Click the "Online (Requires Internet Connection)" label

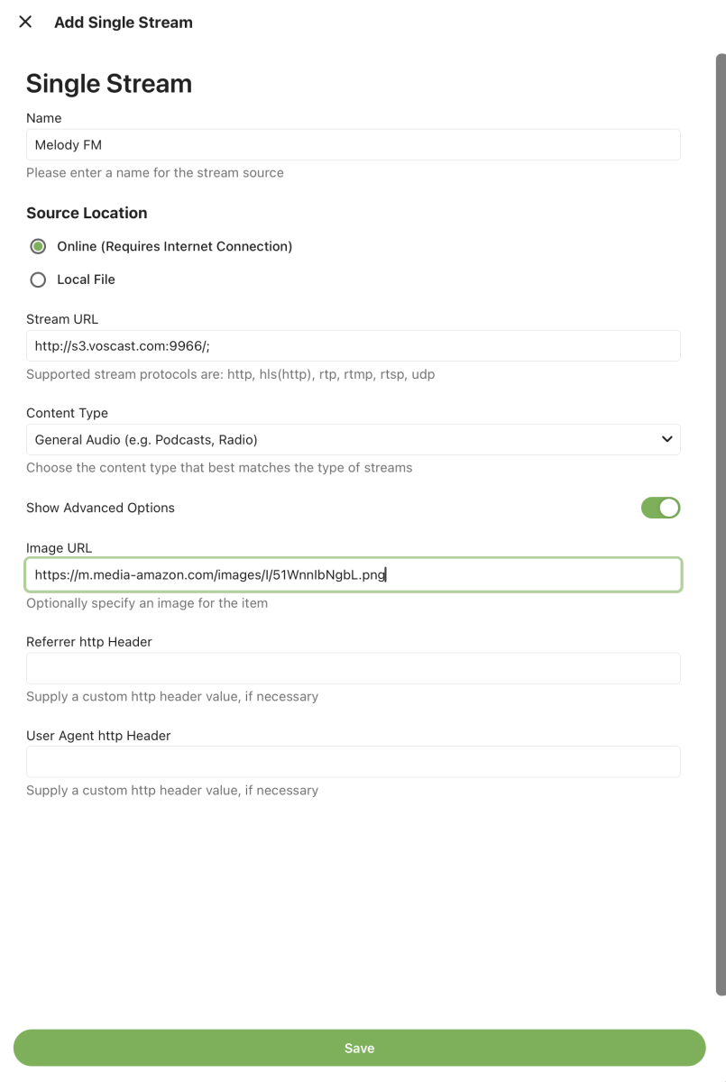tap(174, 246)
